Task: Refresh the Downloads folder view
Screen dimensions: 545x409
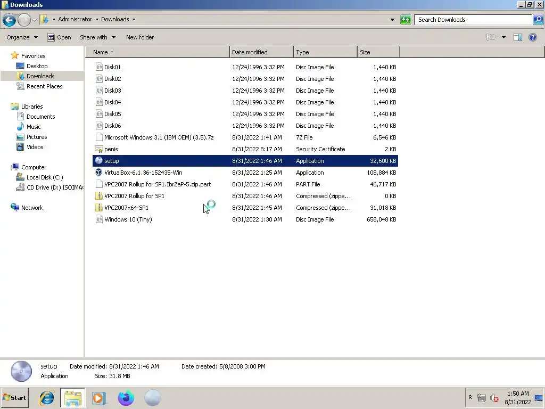Action: click(406, 20)
